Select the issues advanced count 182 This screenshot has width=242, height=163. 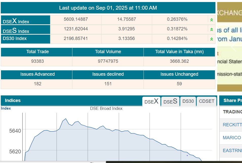37,84
